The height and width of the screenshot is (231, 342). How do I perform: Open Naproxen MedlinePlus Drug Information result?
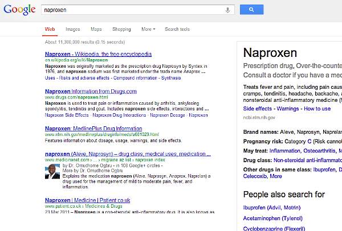93,129
